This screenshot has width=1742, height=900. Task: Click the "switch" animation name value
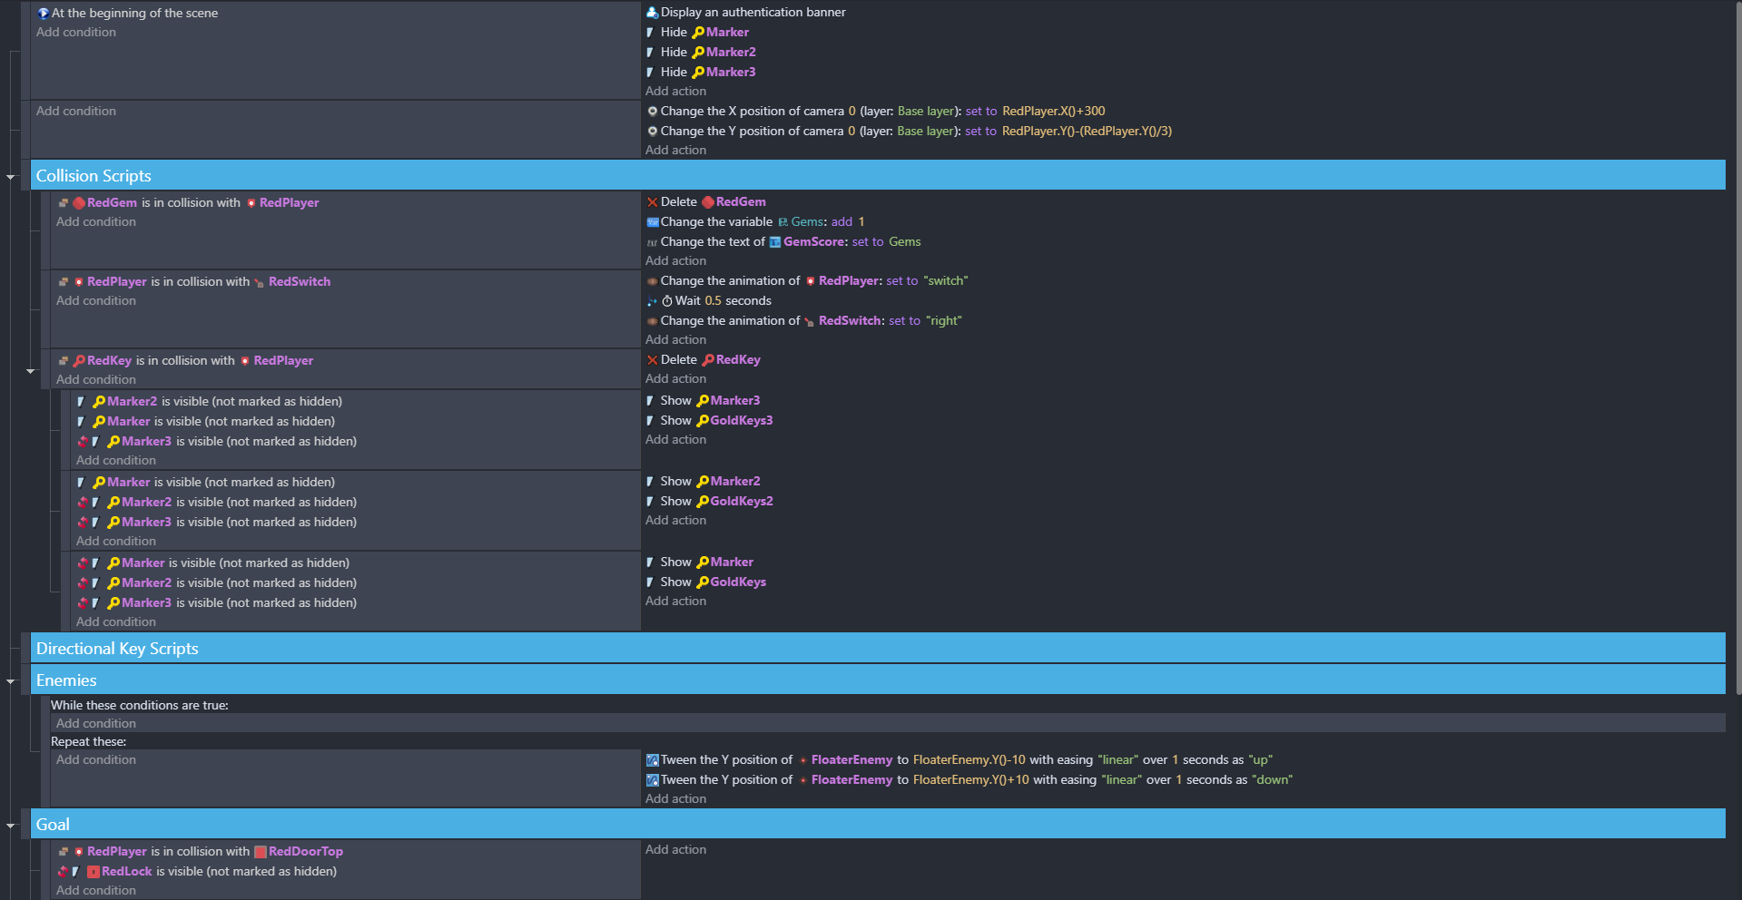tap(946, 281)
